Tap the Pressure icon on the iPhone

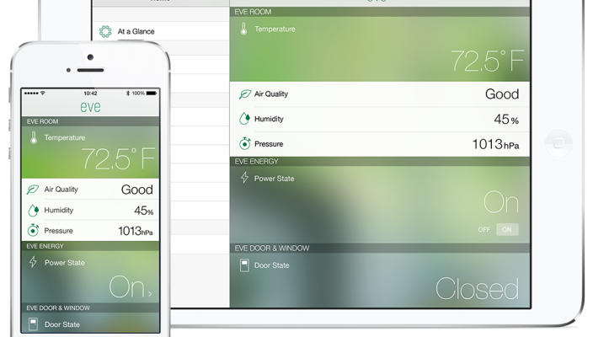33,230
